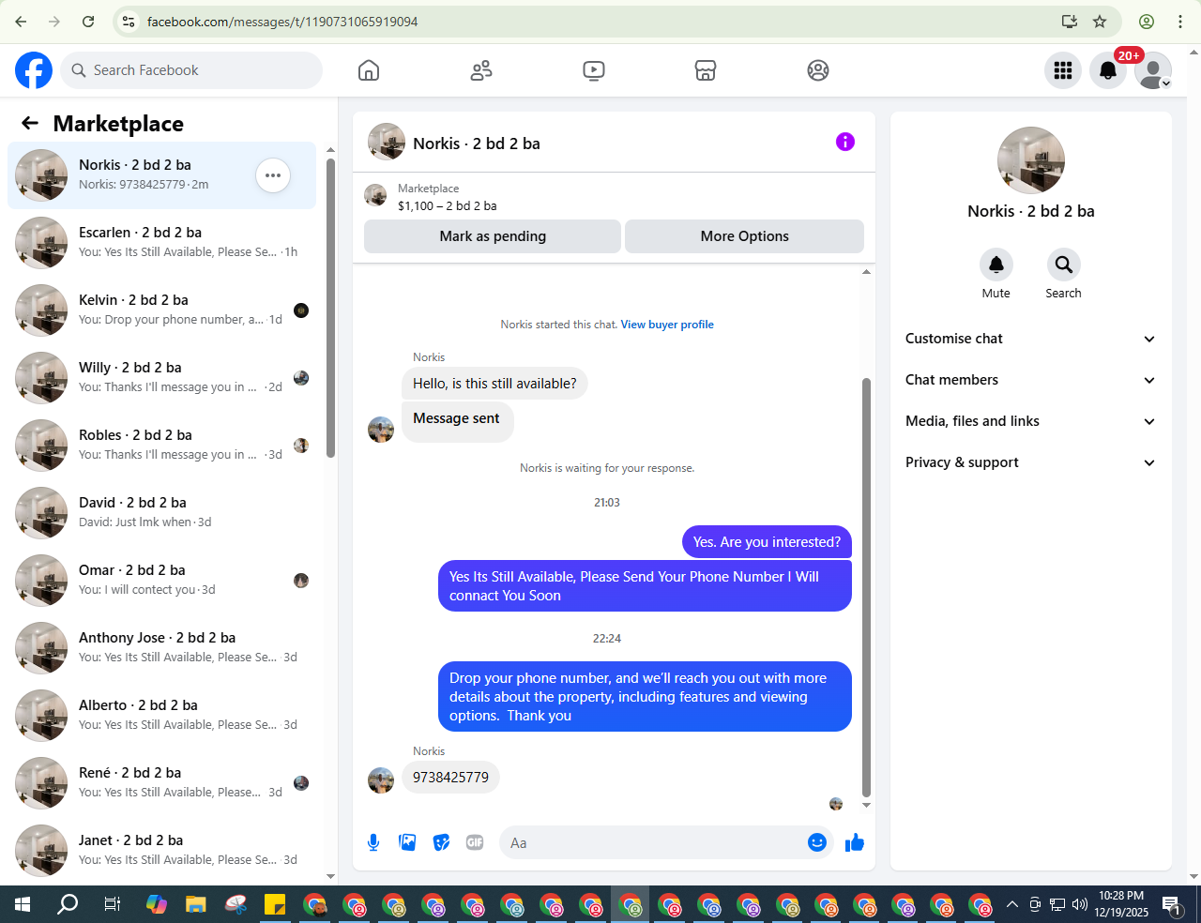Open the Omar conversation

pos(161,581)
